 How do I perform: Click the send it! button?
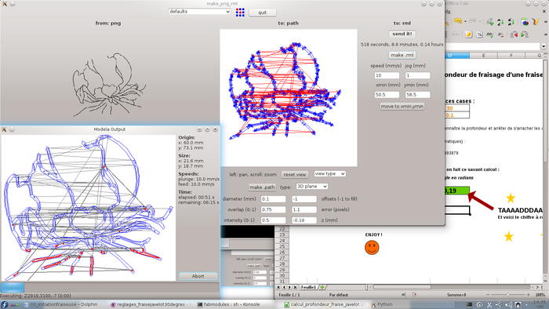click(402, 34)
